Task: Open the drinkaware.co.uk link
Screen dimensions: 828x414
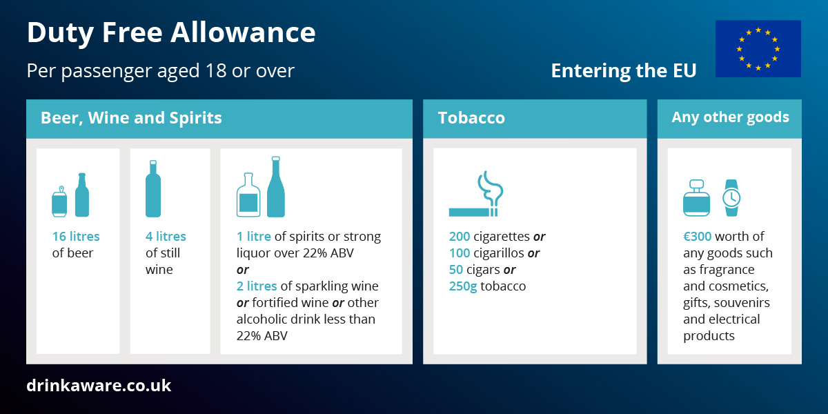Action: pos(99,385)
